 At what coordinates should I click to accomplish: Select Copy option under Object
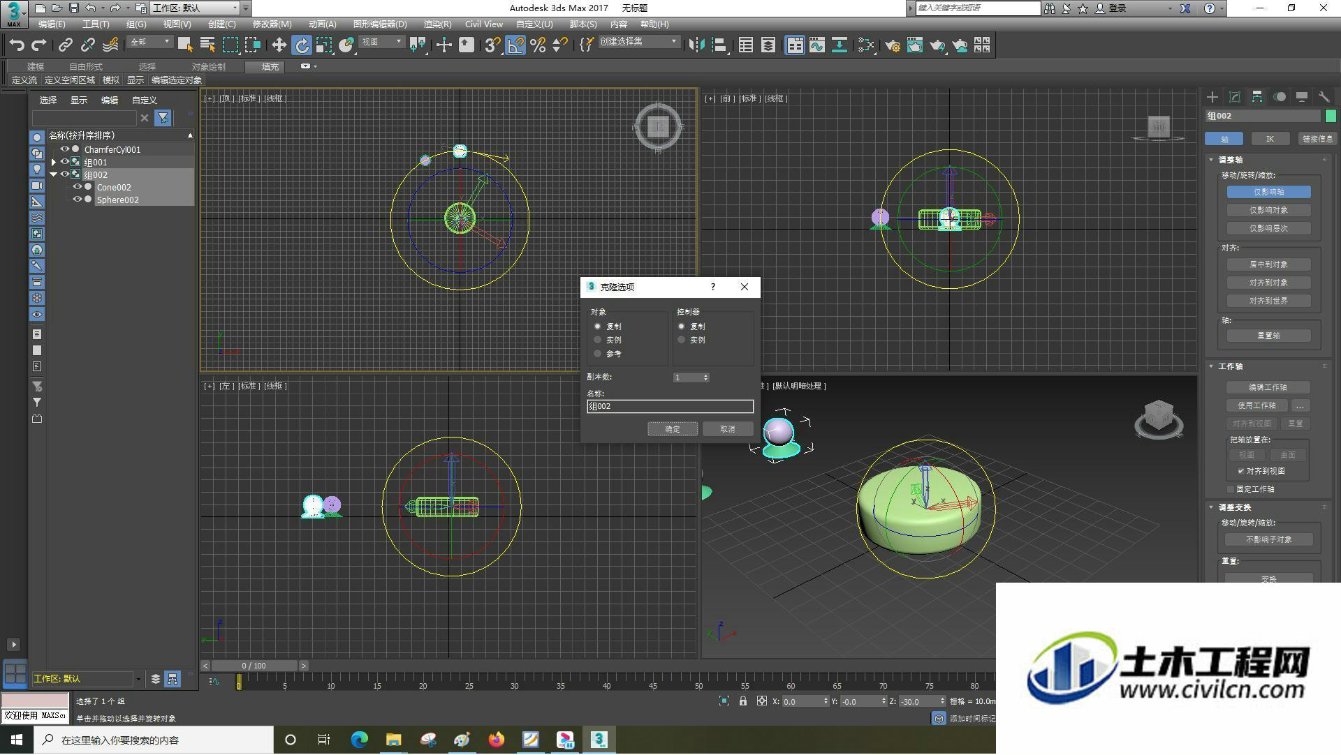pos(597,327)
